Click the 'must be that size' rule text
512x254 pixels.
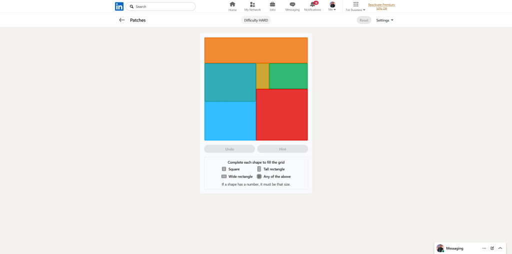(x=256, y=184)
